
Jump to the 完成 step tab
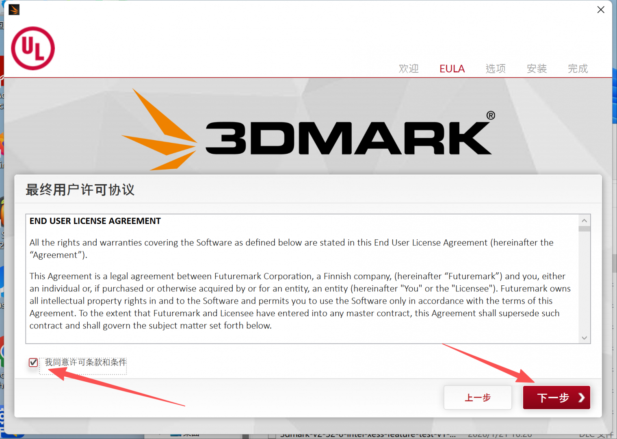[x=578, y=69]
